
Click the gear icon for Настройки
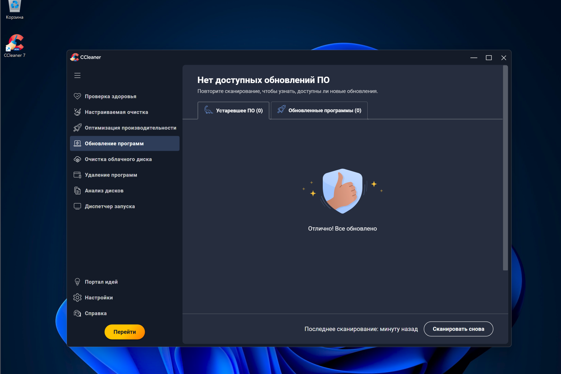tap(77, 298)
